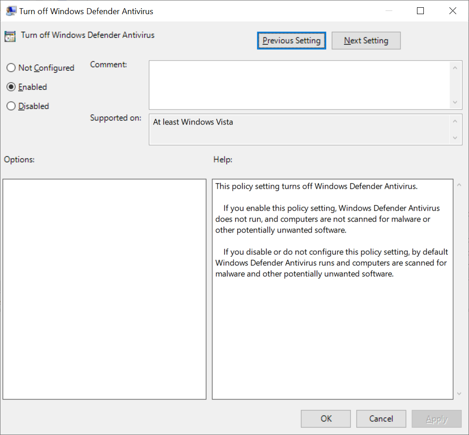Click the Supported on scroll-up arrow

pos(455,120)
